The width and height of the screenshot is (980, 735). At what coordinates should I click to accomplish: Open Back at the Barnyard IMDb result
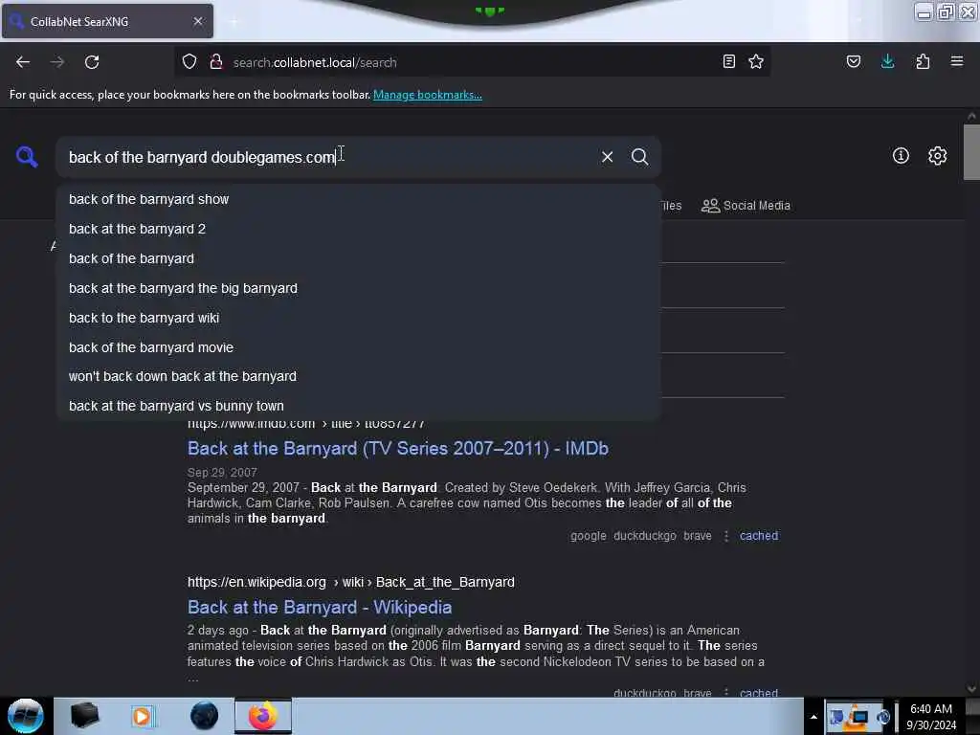tap(397, 448)
